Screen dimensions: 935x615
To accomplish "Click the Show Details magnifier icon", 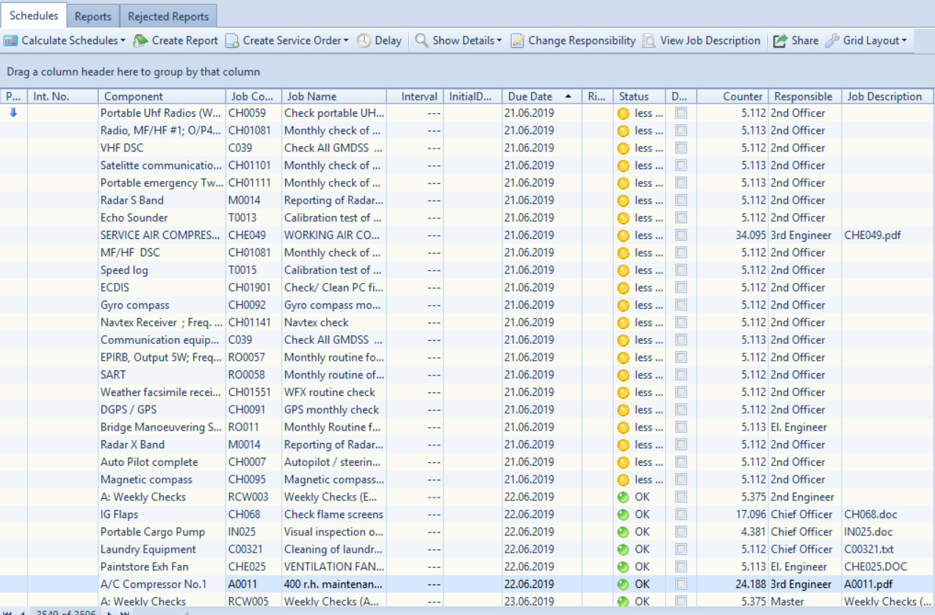I will click(422, 40).
